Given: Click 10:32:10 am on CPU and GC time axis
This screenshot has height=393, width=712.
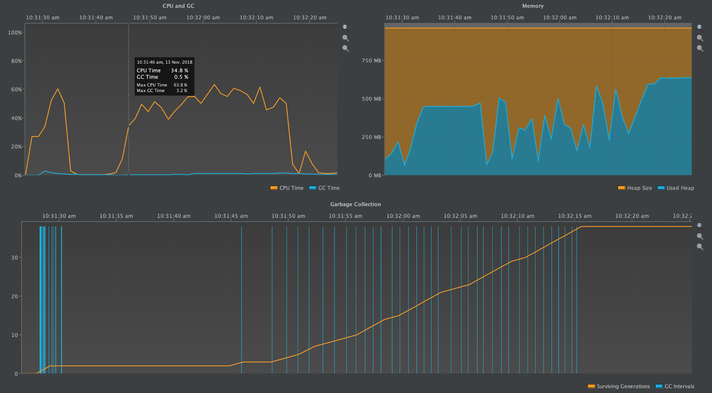Looking at the screenshot, I should [x=256, y=17].
